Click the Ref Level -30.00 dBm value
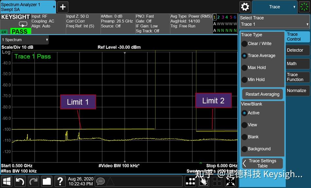 point(119,47)
